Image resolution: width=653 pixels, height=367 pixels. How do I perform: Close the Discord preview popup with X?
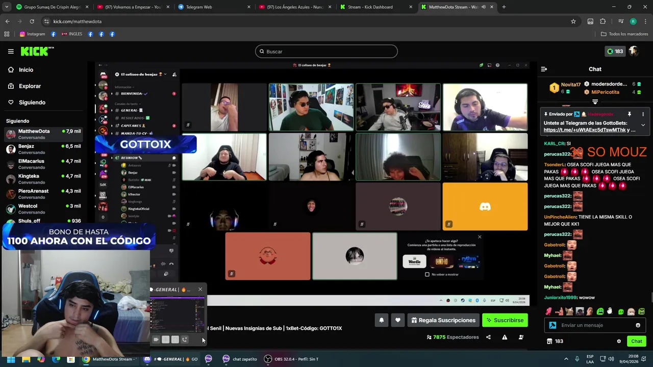(x=200, y=290)
